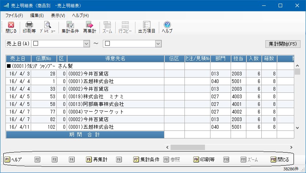Open the ファイル(F) menu
The height and width of the screenshot is (173, 306).
point(14,15)
